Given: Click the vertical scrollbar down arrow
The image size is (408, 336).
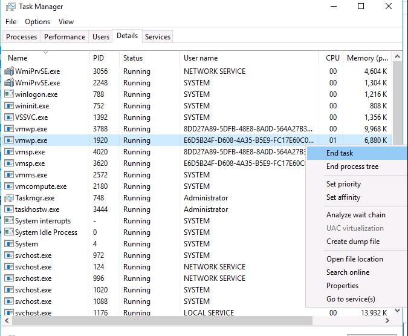Looking at the screenshot, I should tap(398, 311).
